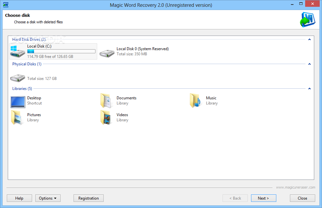Click the Magic Word Recovery logo icon
The height and width of the screenshot is (208, 322).
tap(307, 19)
